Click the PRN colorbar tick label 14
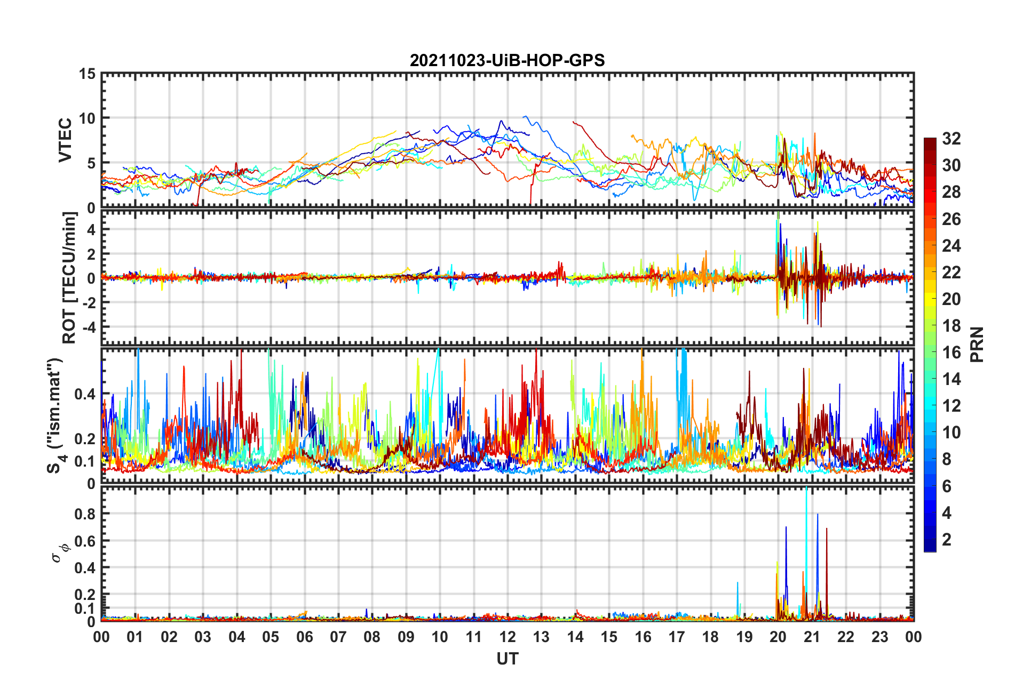 point(951,379)
